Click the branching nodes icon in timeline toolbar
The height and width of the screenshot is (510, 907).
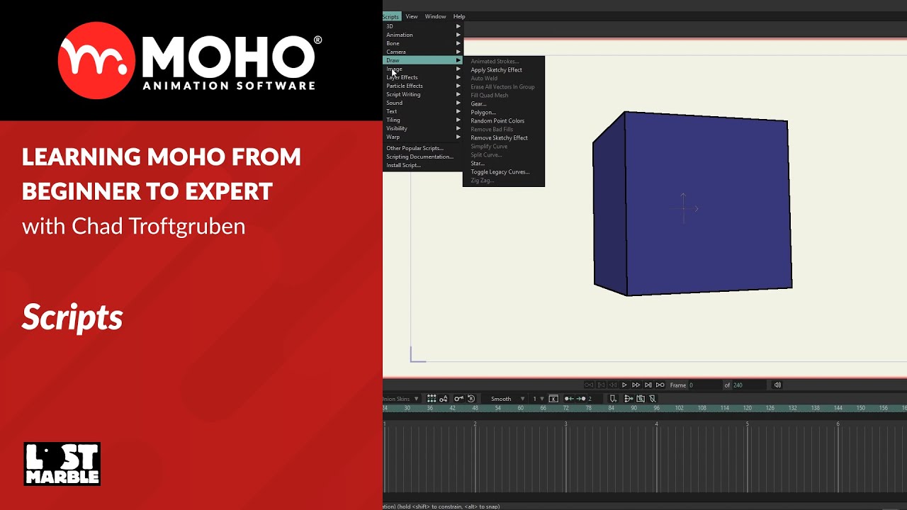tap(629, 399)
